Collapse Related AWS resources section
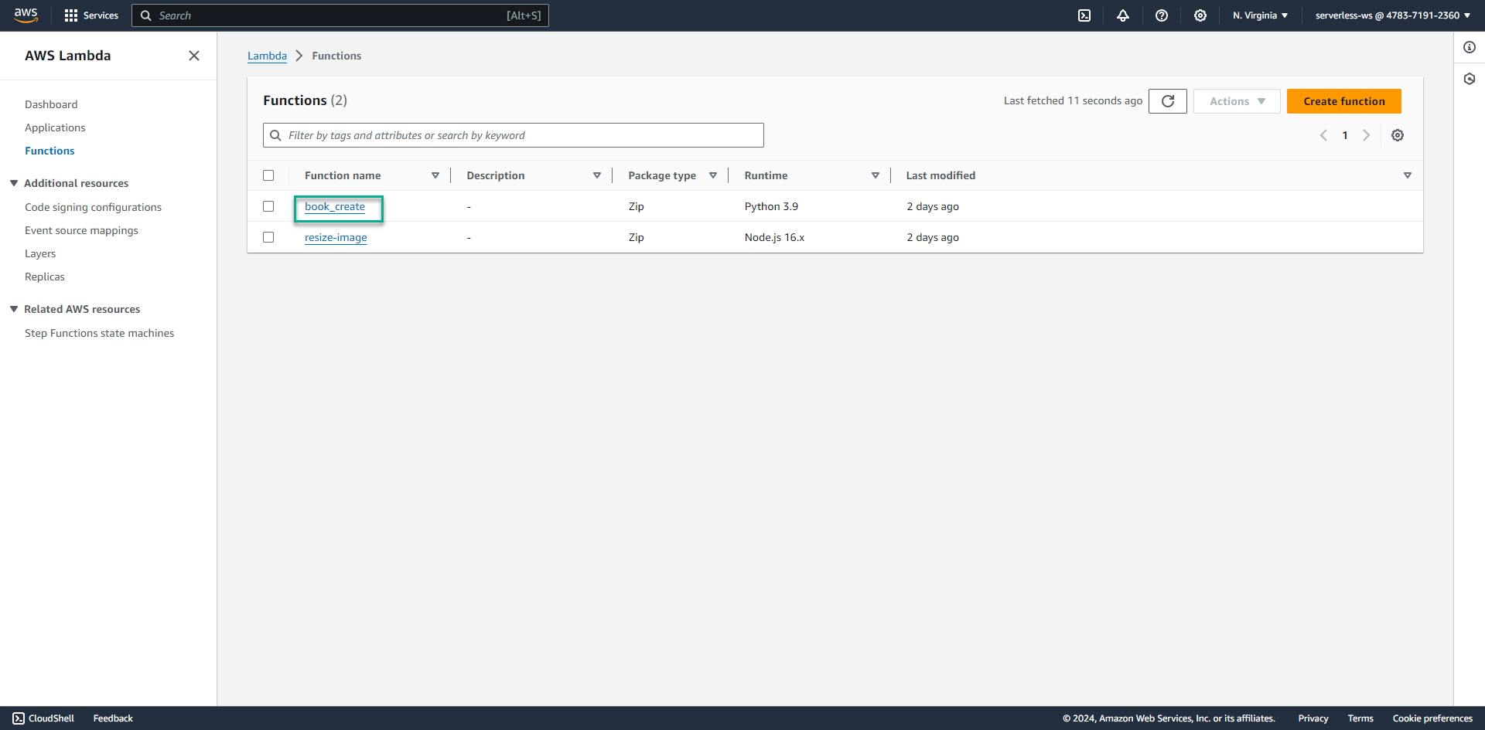This screenshot has width=1485, height=730. 14,309
